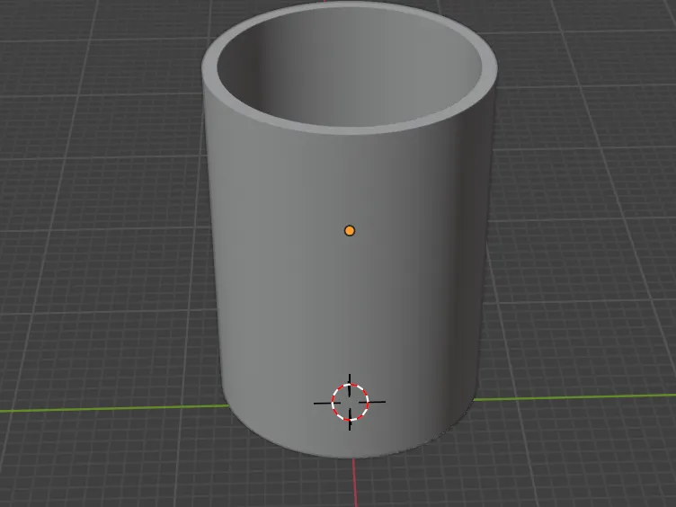Click the red-white 3D cursor
The height and width of the screenshot is (507, 676).
click(x=350, y=402)
